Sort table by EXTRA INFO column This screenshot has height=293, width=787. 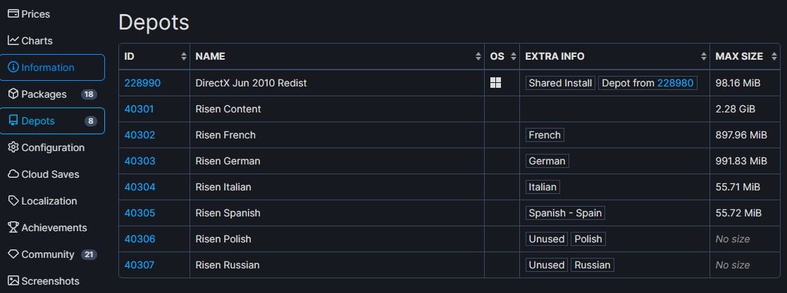pos(703,56)
